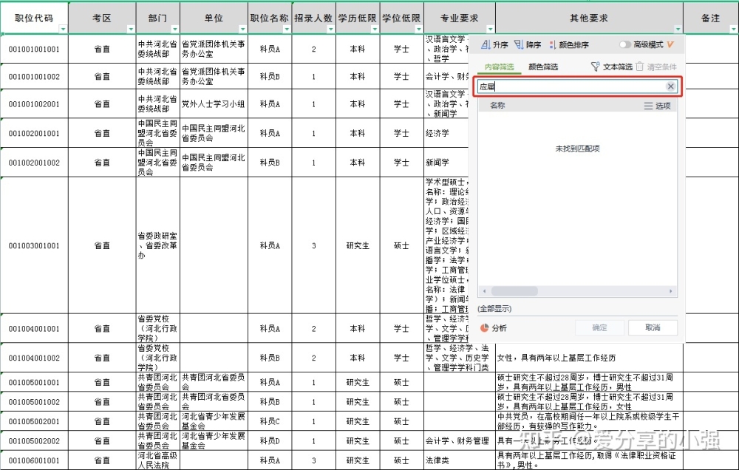
Task: Select cell 001001001001
Action: (35, 49)
